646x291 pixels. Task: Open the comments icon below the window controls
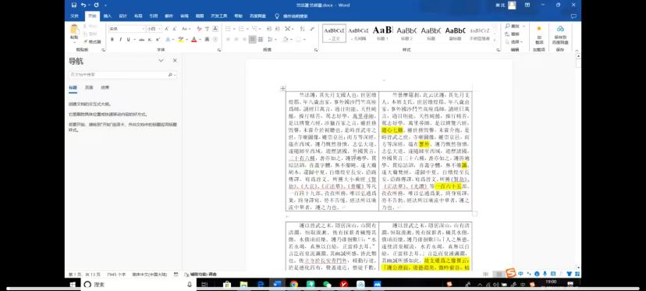point(573,16)
